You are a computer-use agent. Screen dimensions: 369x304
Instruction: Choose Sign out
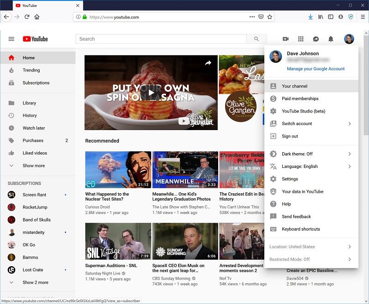tap(311, 136)
